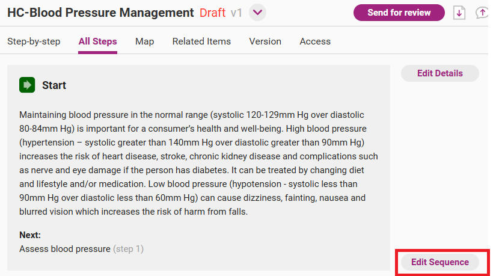
Task: Switch to the Access tab
Action: tap(315, 41)
